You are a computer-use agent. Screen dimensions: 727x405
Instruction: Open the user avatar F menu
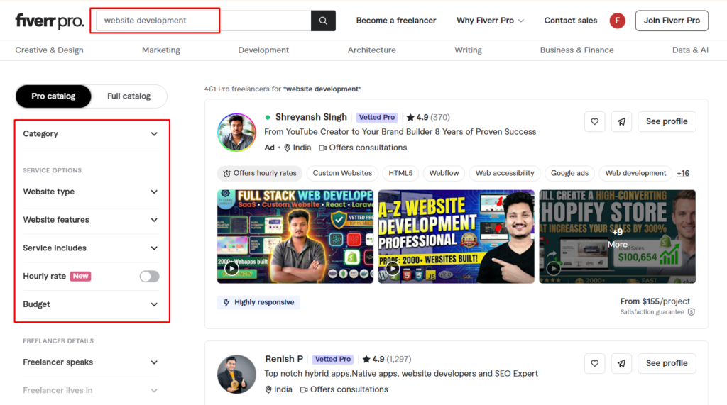pyautogui.click(x=617, y=21)
